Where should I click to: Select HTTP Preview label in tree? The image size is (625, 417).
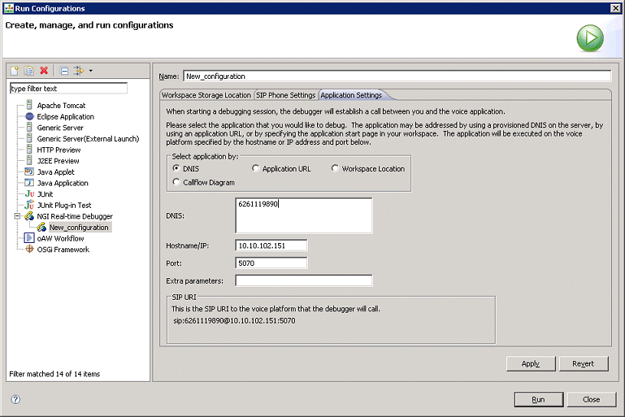[58, 149]
